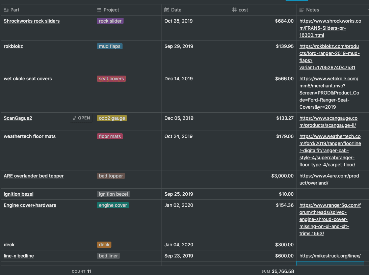
Task: Click the empty Notes cell for deck row
Action: click(331, 245)
